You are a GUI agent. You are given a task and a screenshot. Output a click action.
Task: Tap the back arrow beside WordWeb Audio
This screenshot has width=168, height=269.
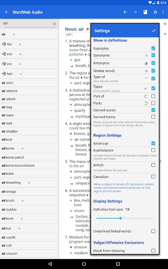[x=7, y=12]
